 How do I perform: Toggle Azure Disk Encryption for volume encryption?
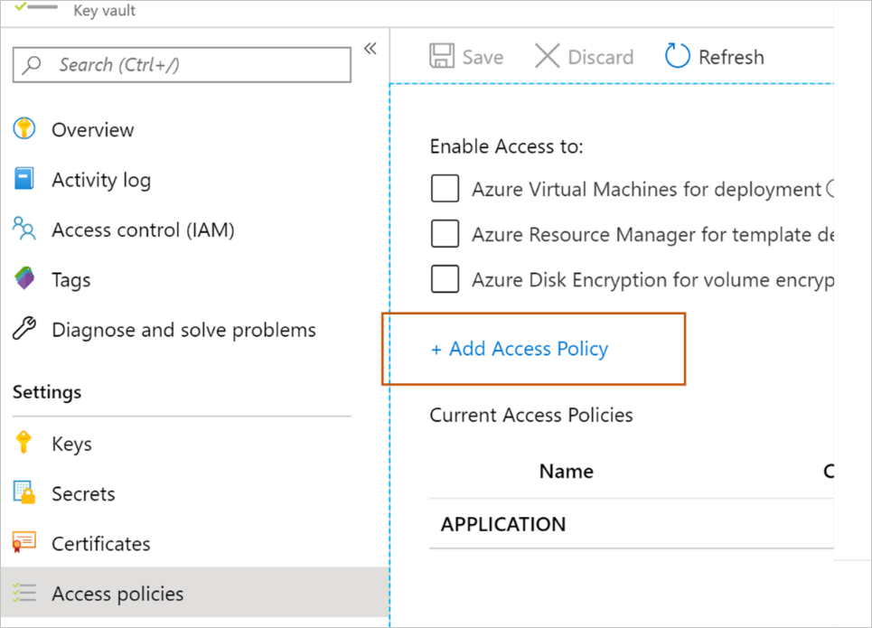tap(445, 279)
